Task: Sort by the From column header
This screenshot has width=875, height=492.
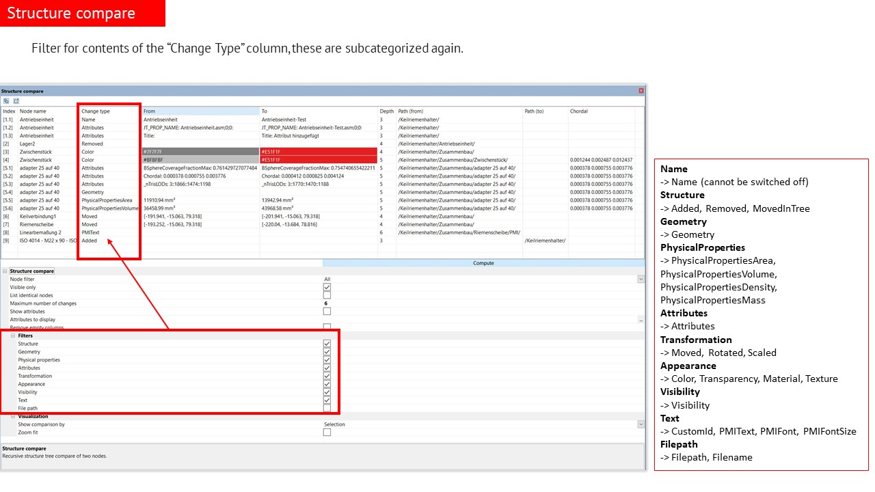Action: click(200, 111)
